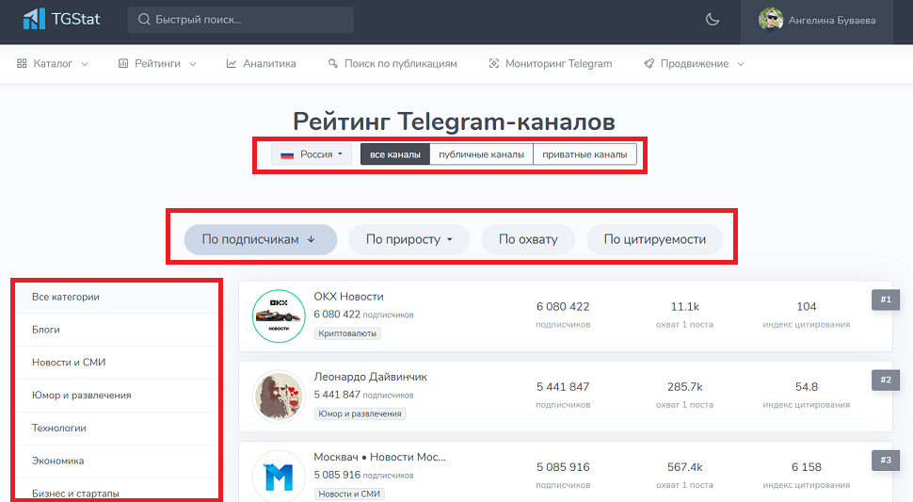Open Поиск по публикациям page
Image resolution: width=913 pixels, height=502 pixels.
392,63
